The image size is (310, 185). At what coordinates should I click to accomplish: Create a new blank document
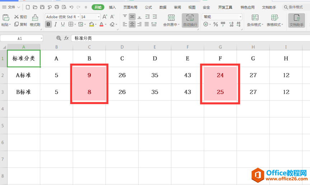click(28, 7)
